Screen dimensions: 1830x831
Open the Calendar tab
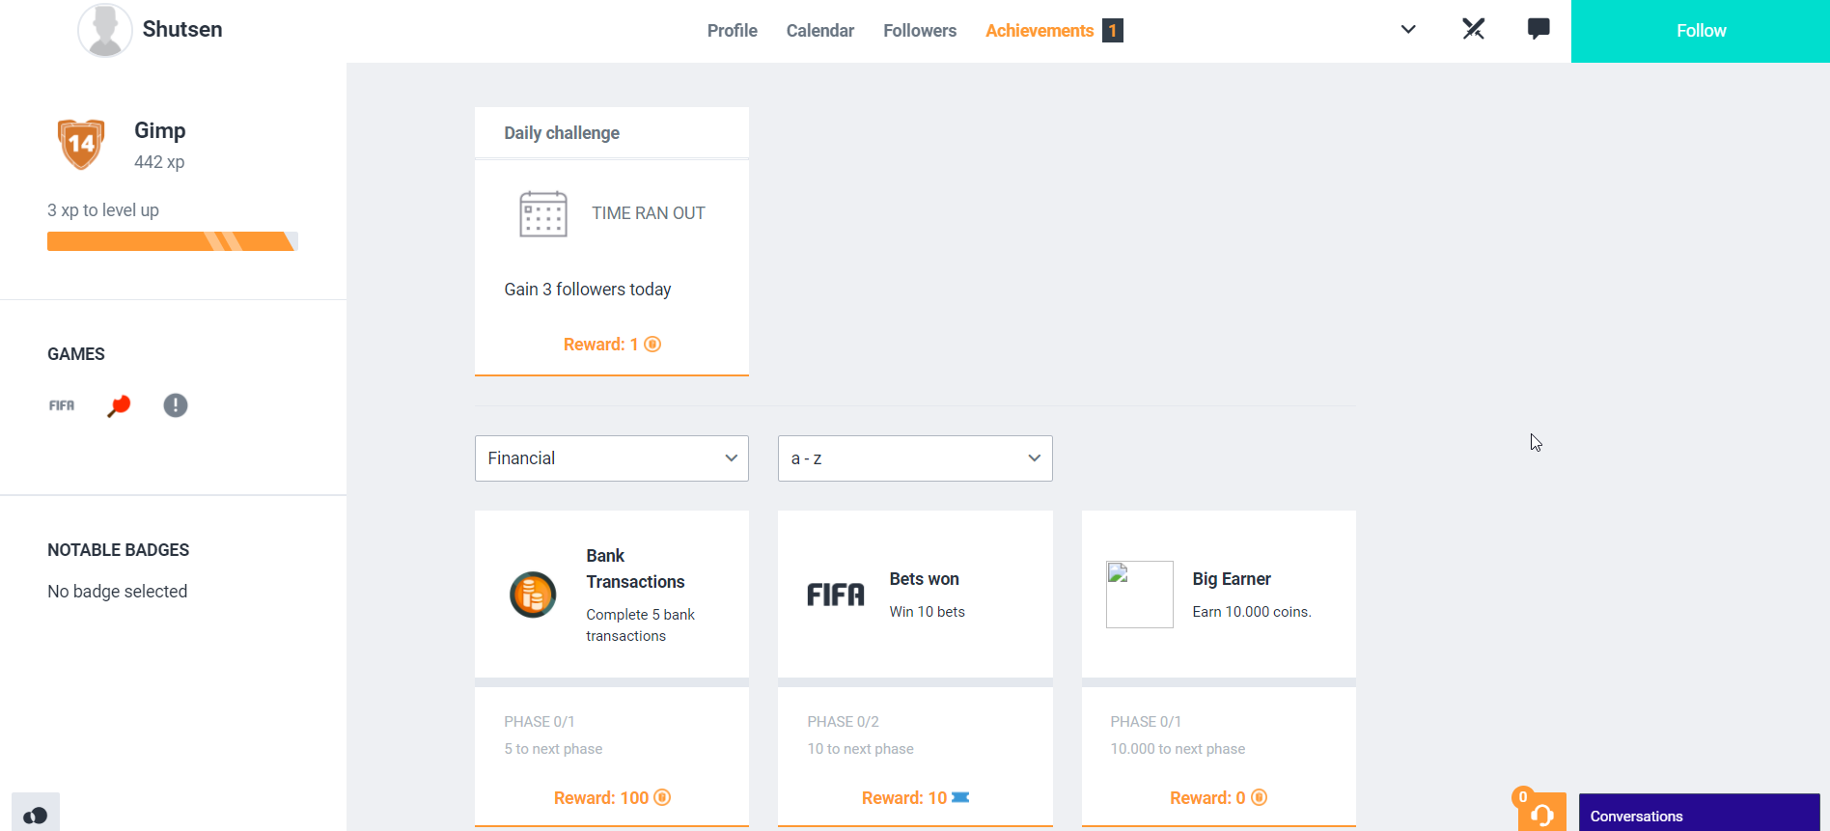pyautogui.click(x=819, y=31)
